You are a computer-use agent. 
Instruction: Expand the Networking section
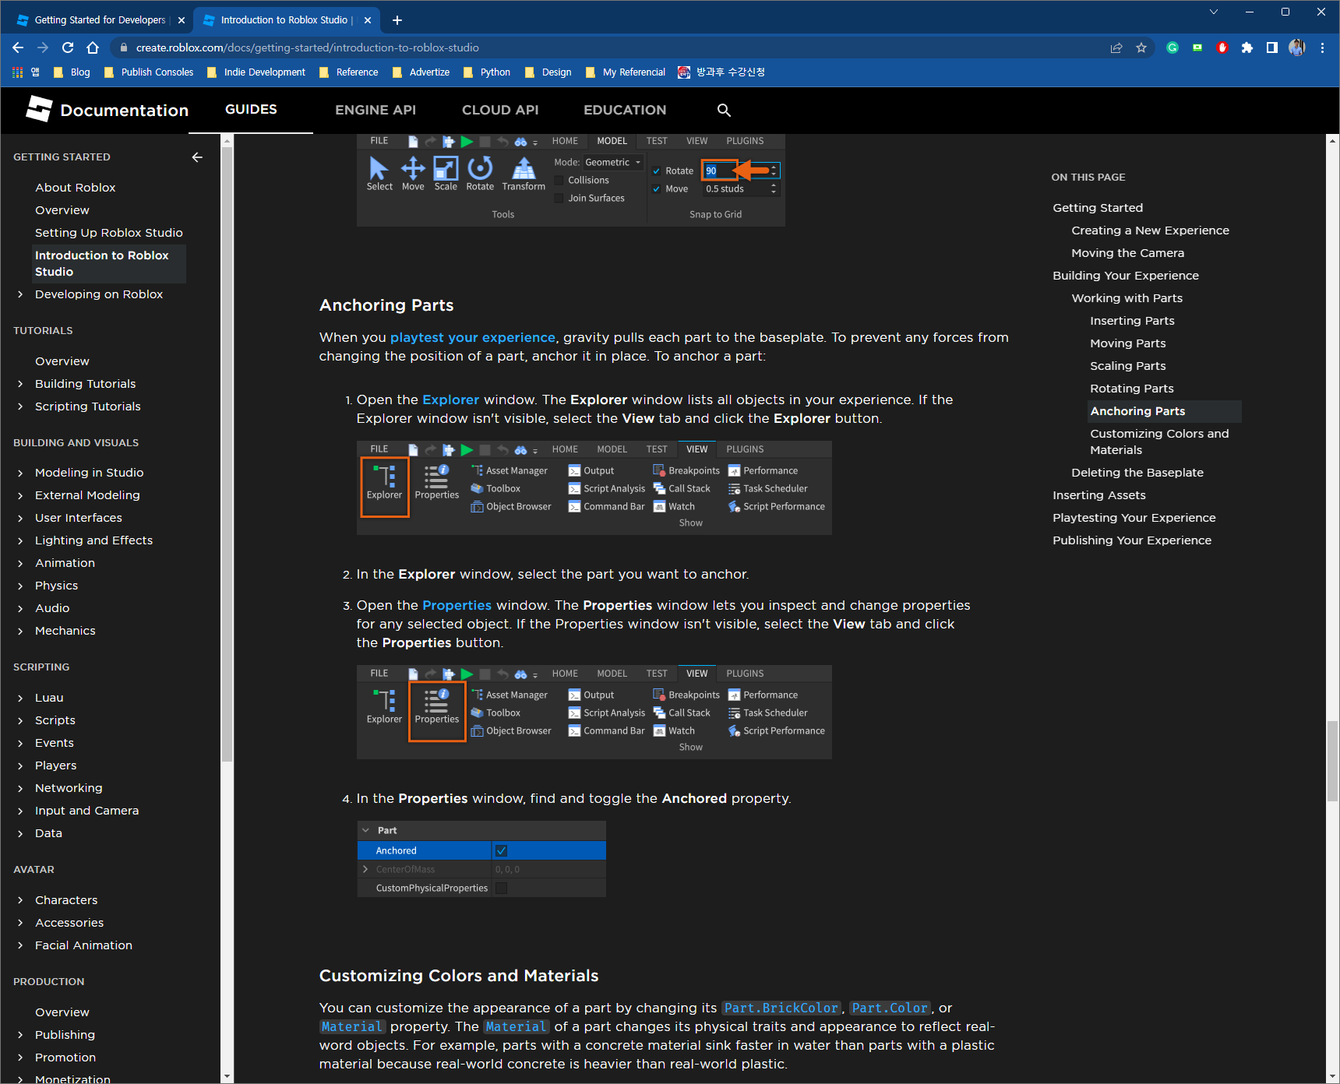pos(20,788)
